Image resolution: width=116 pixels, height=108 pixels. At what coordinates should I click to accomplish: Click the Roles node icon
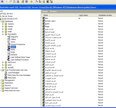click(x=9, y=50)
